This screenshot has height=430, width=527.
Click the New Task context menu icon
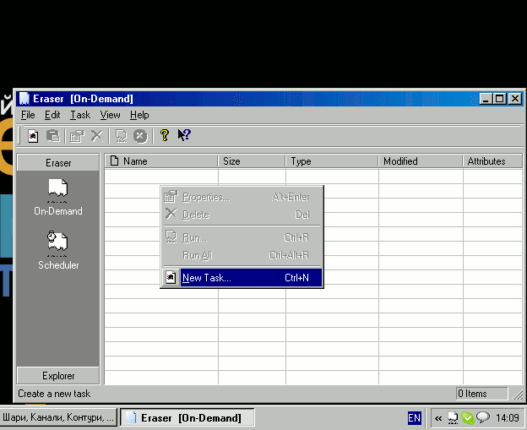171,278
